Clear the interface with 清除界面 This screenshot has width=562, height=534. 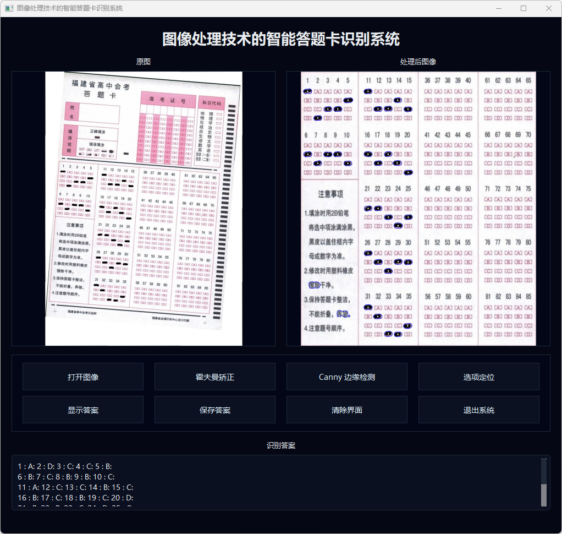pos(347,410)
